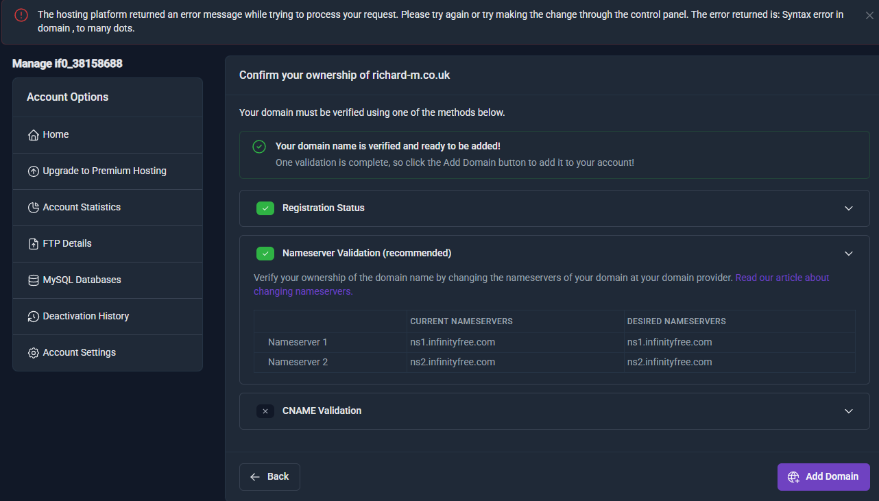Collapse the Nameserver Validation section chevron
Screen dimensions: 879x501
849,254
